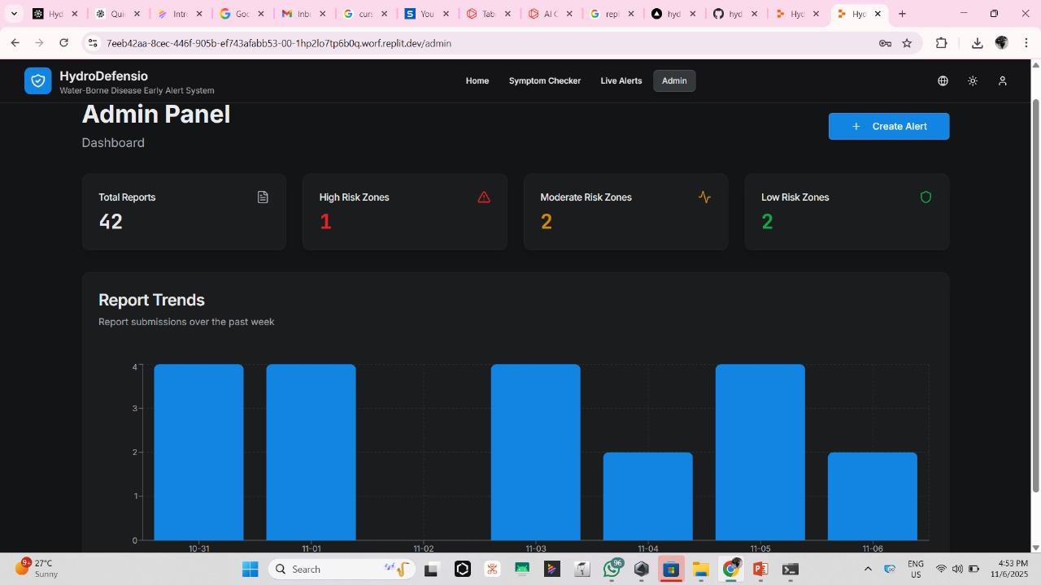Click the Total Reports document icon
The height and width of the screenshot is (585, 1041).
[263, 197]
